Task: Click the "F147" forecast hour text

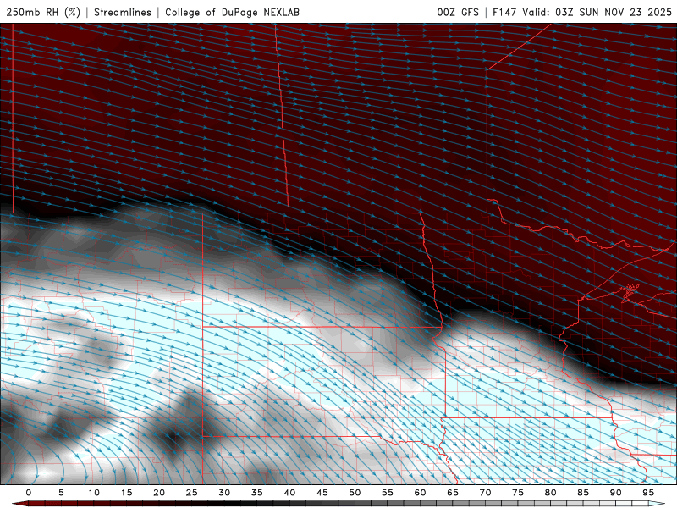Action: point(504,12)
